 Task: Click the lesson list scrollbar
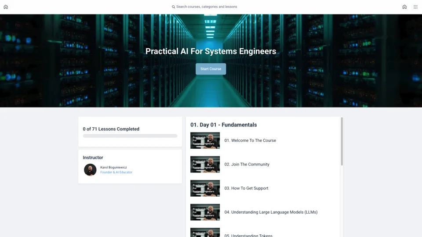click(x=342, y=141)
